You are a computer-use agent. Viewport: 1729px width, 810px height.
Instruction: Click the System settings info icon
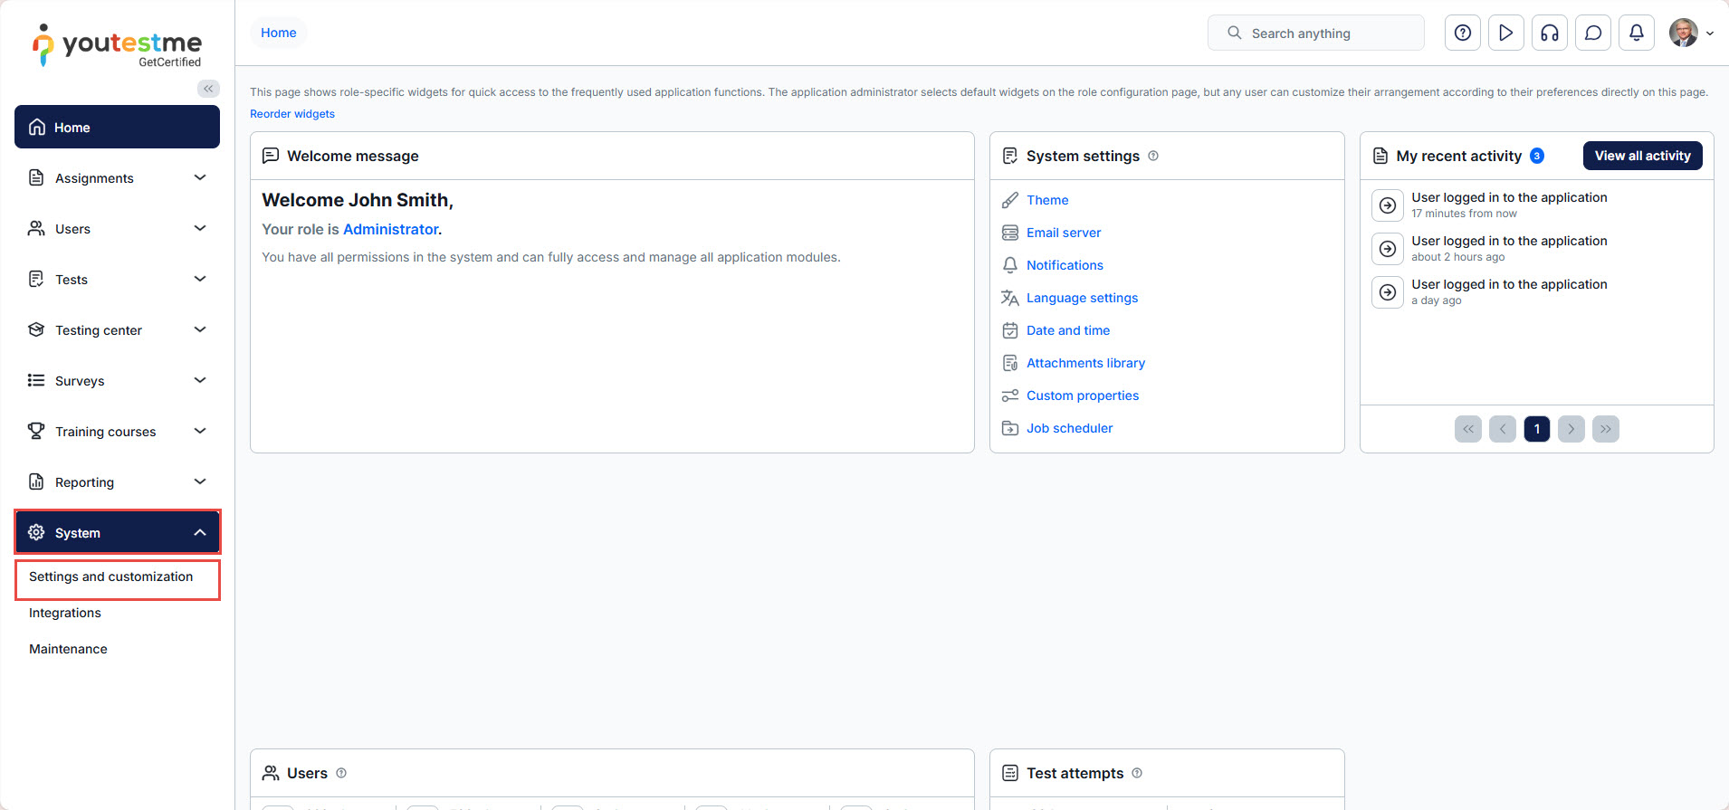pyautogui.click(x=1153, y=156)
